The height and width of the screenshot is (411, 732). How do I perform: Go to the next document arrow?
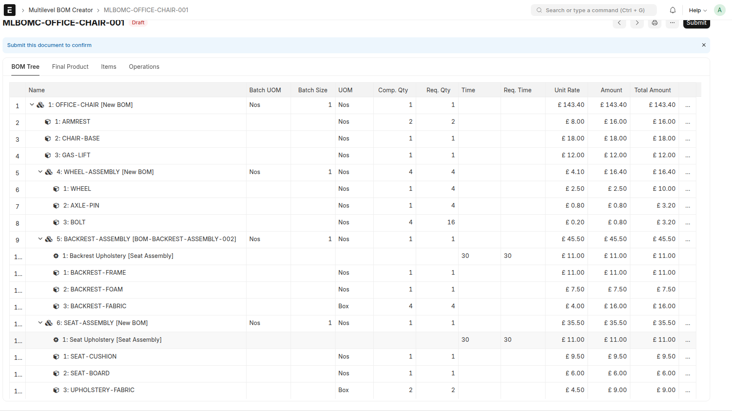pyautogui.click(x=637, y=23)
